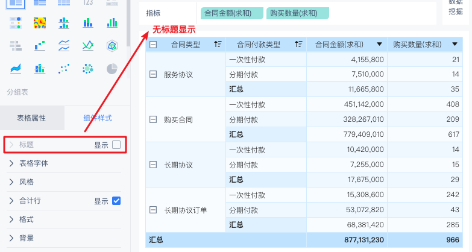Select the waterfall chart icon
472x252 pixels.
pos(40,46)
